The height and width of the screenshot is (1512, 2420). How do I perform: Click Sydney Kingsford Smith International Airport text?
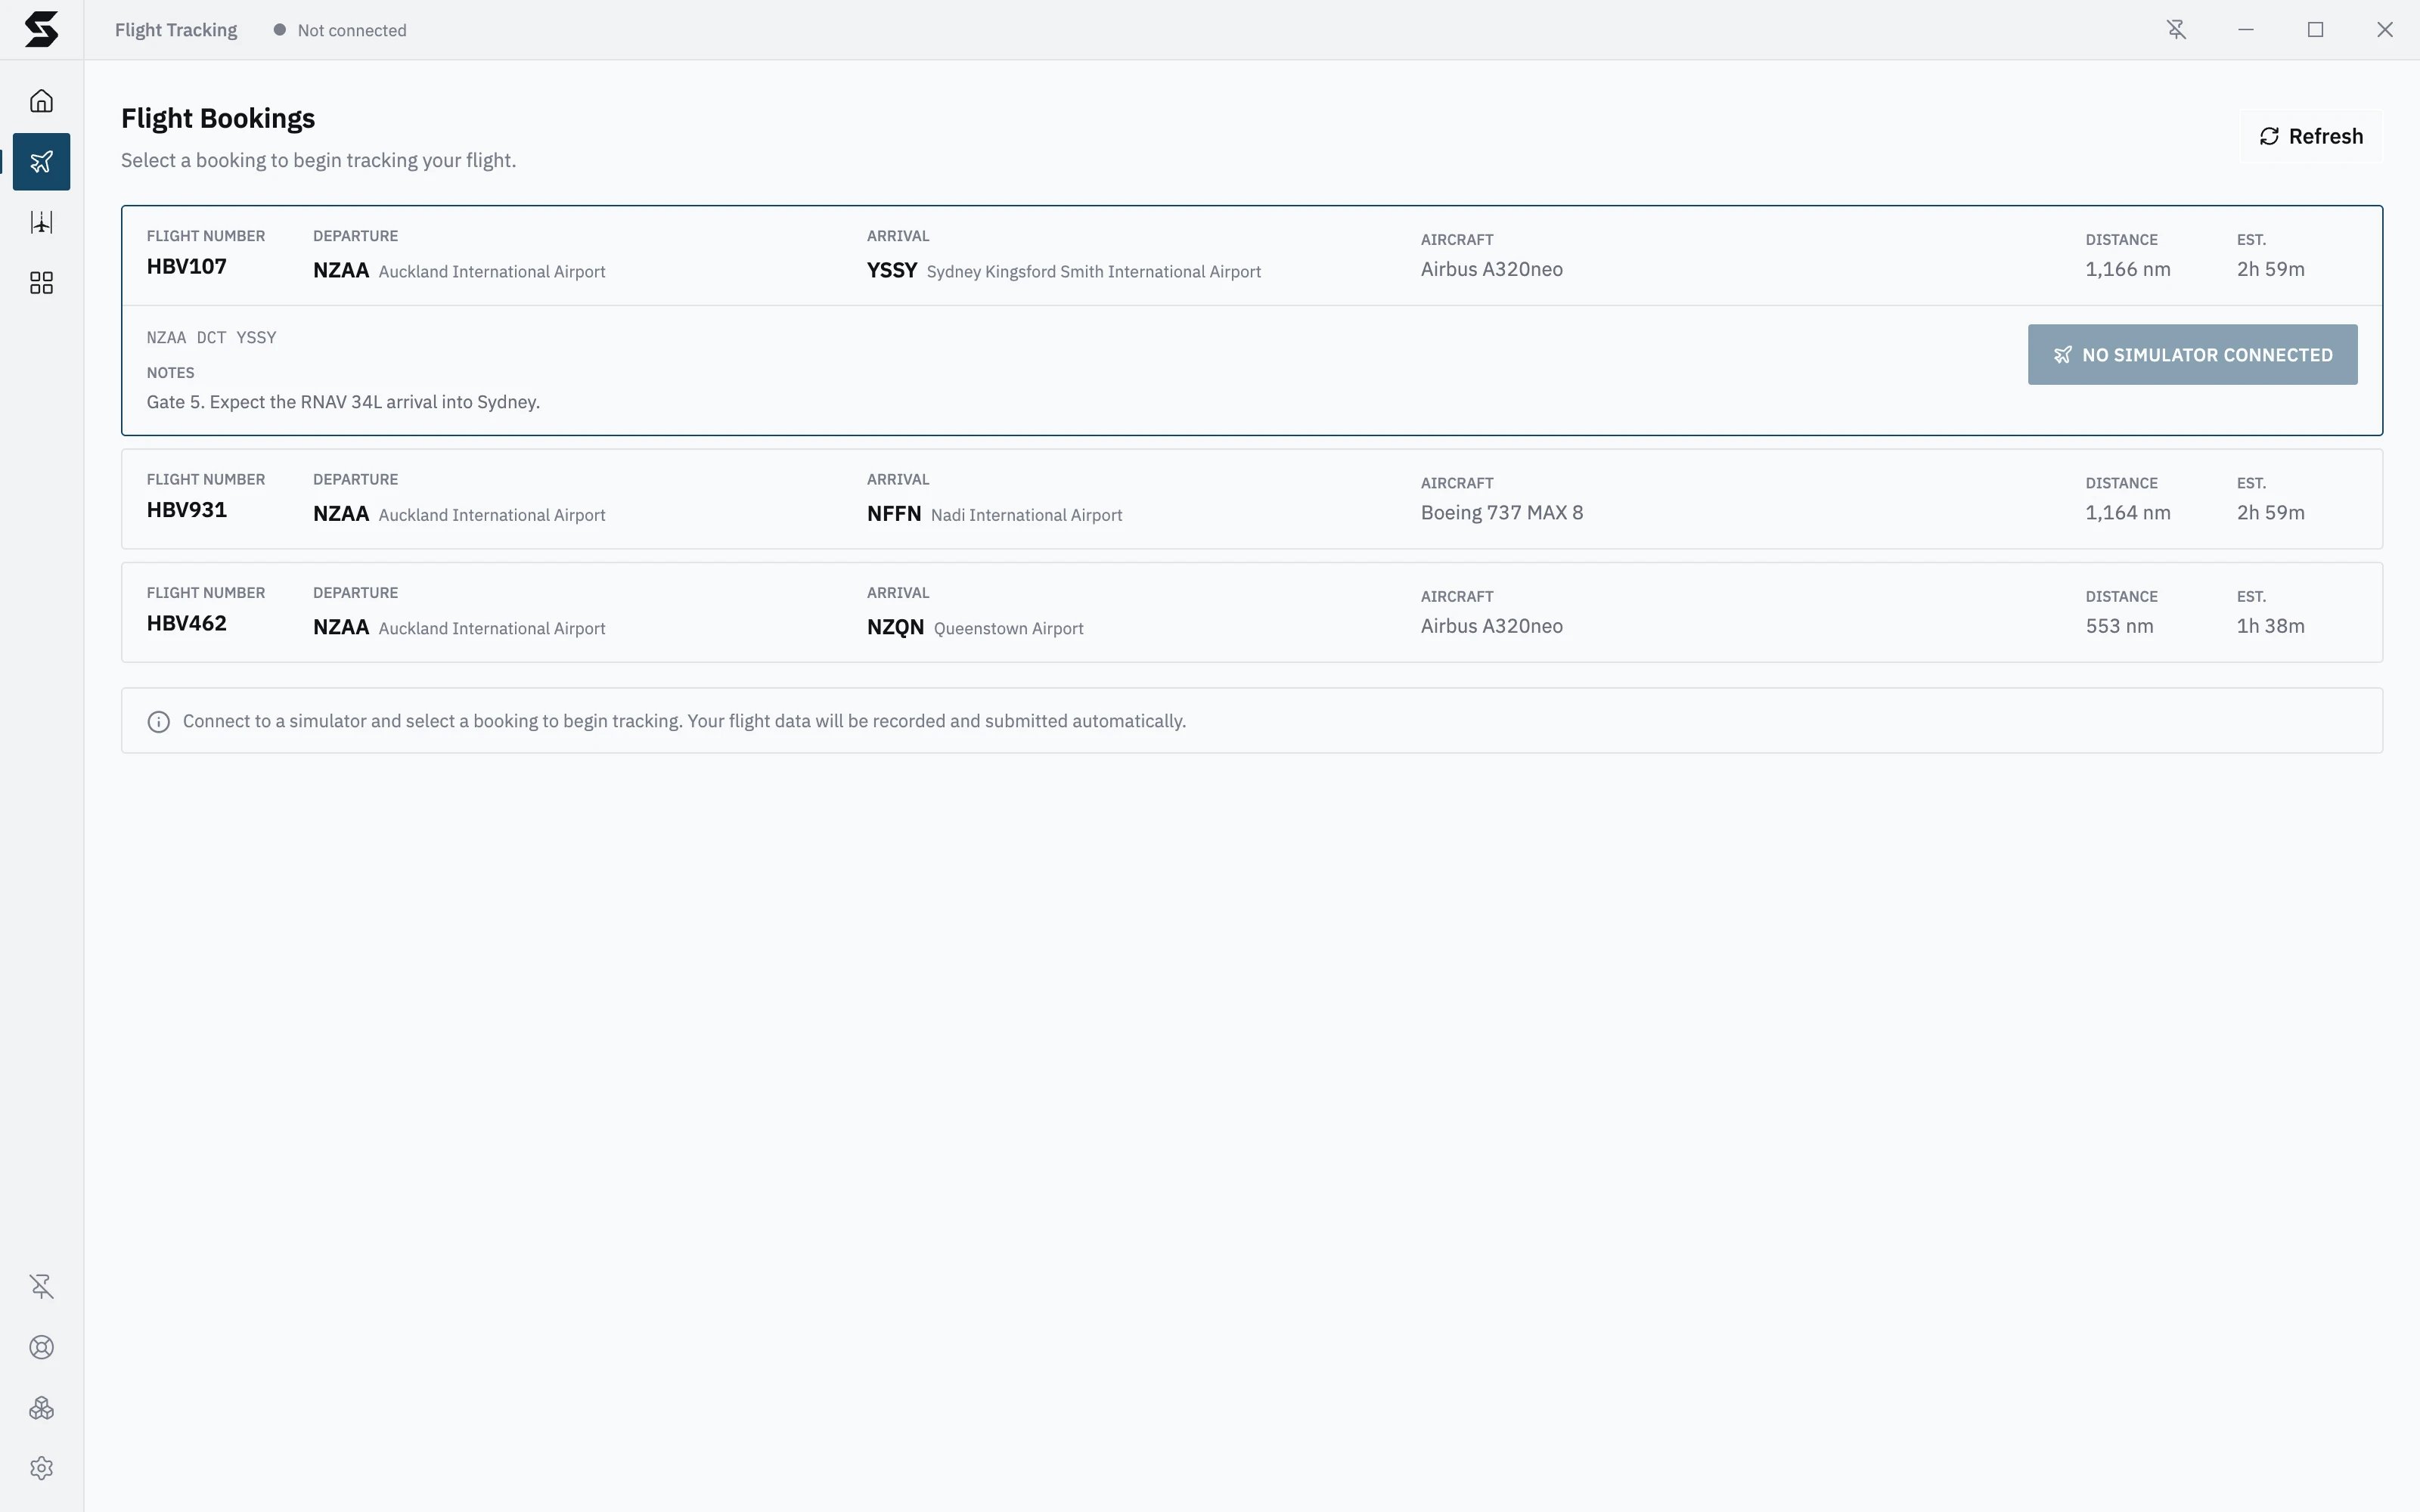point(1093,272)
